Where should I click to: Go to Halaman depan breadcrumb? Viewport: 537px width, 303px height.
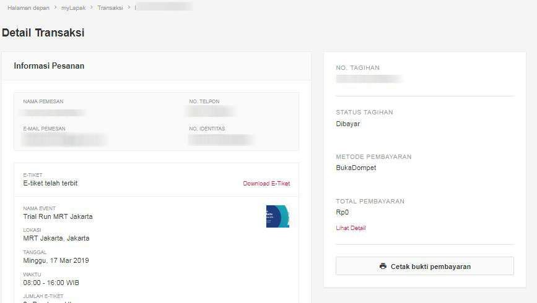point(28,7)
